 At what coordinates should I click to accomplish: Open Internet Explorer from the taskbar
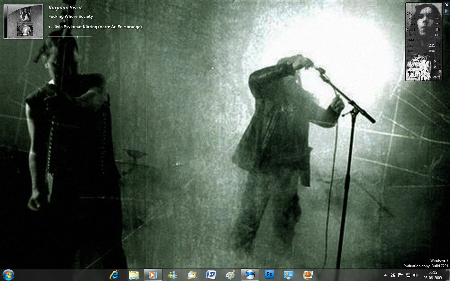114,275
